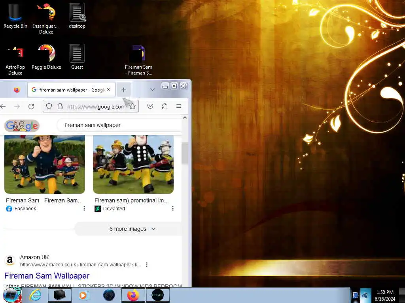
Task: Click the Amazon UK favicon
Action: click(10, 260)
